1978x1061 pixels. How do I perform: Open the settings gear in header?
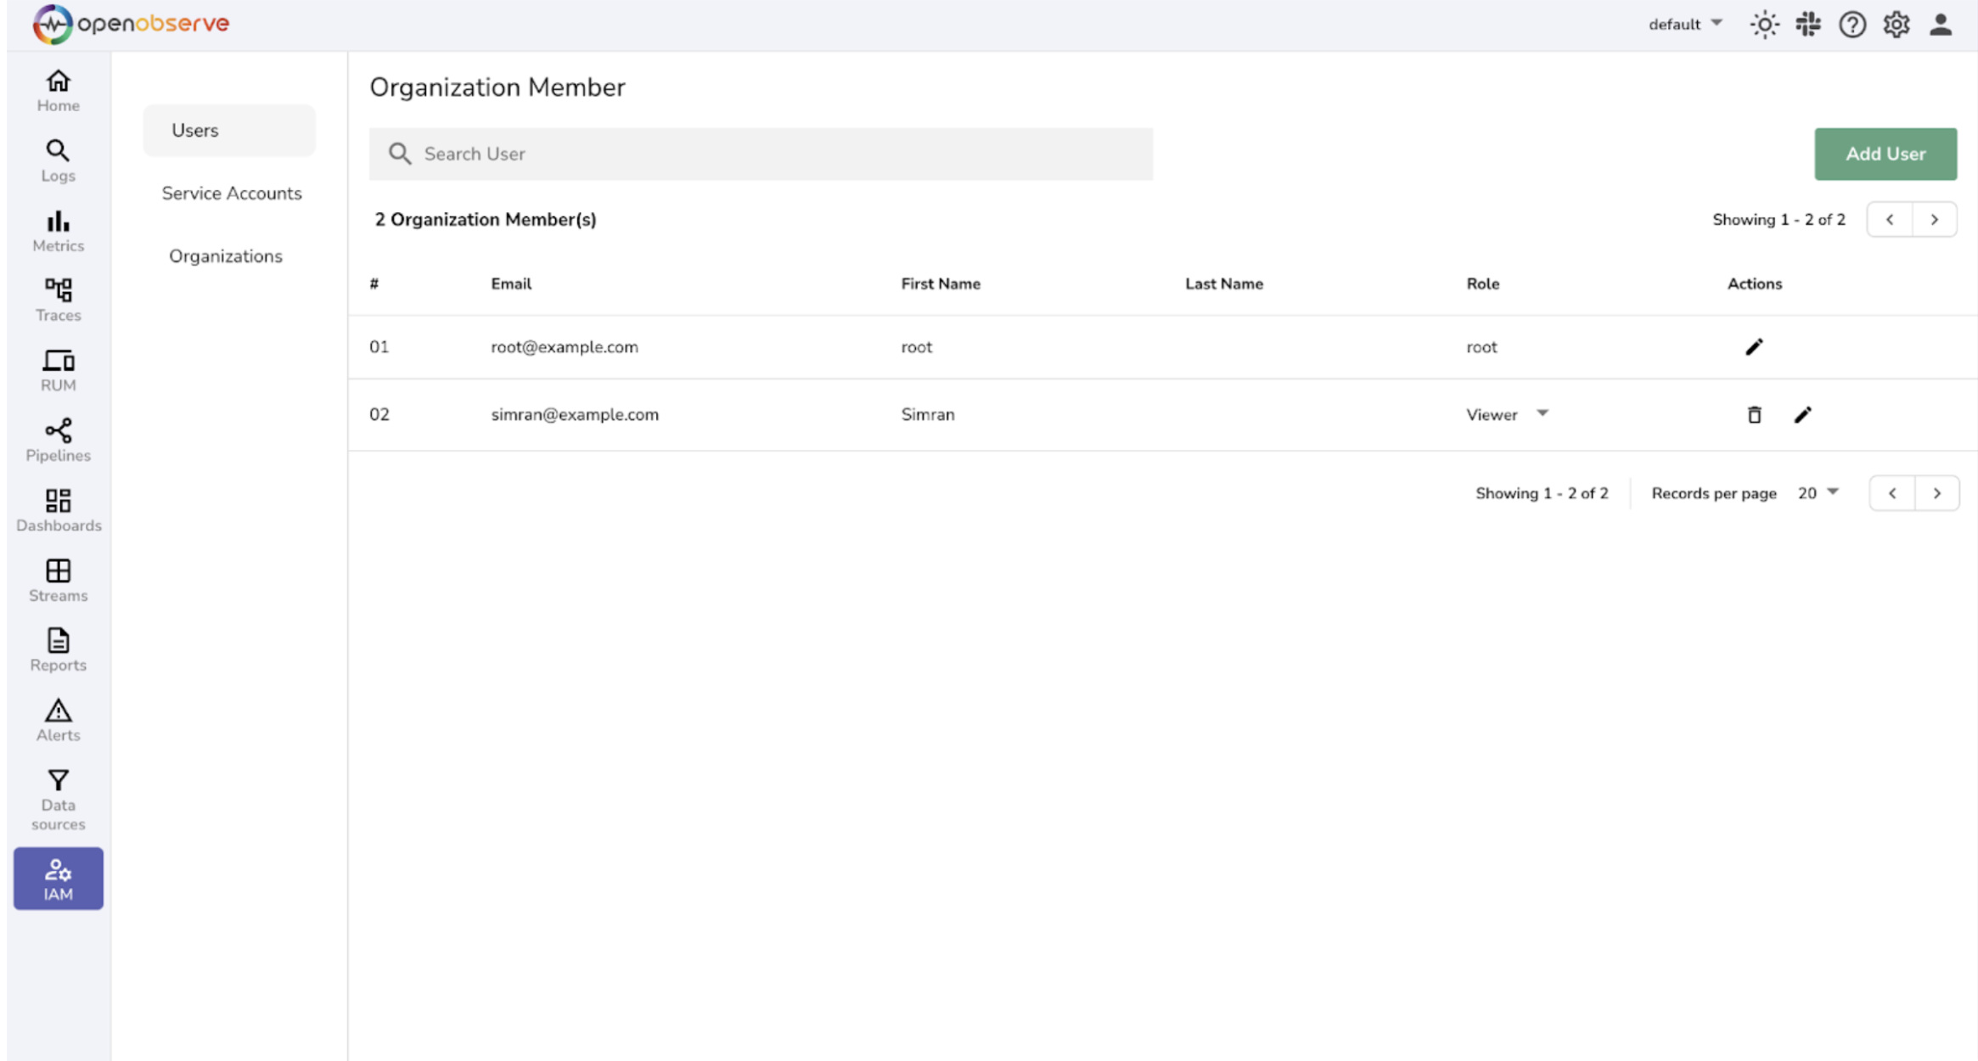(x=1897, y=24)
